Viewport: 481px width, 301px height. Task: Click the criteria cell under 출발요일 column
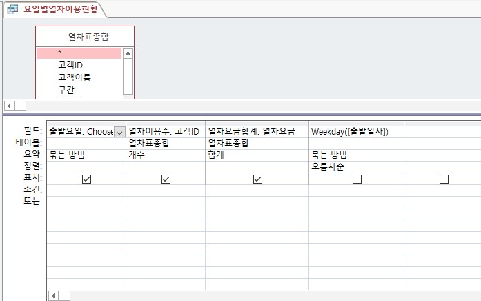[x=86, y=190]
